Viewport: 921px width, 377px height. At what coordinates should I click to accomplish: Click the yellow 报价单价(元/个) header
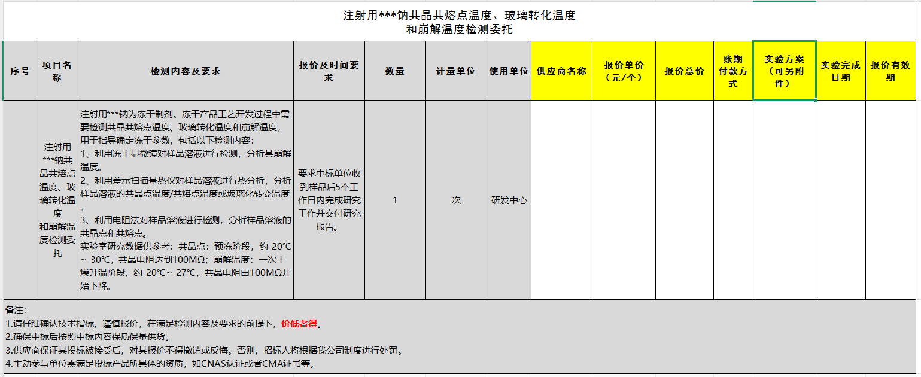click(x=624, y=71)
